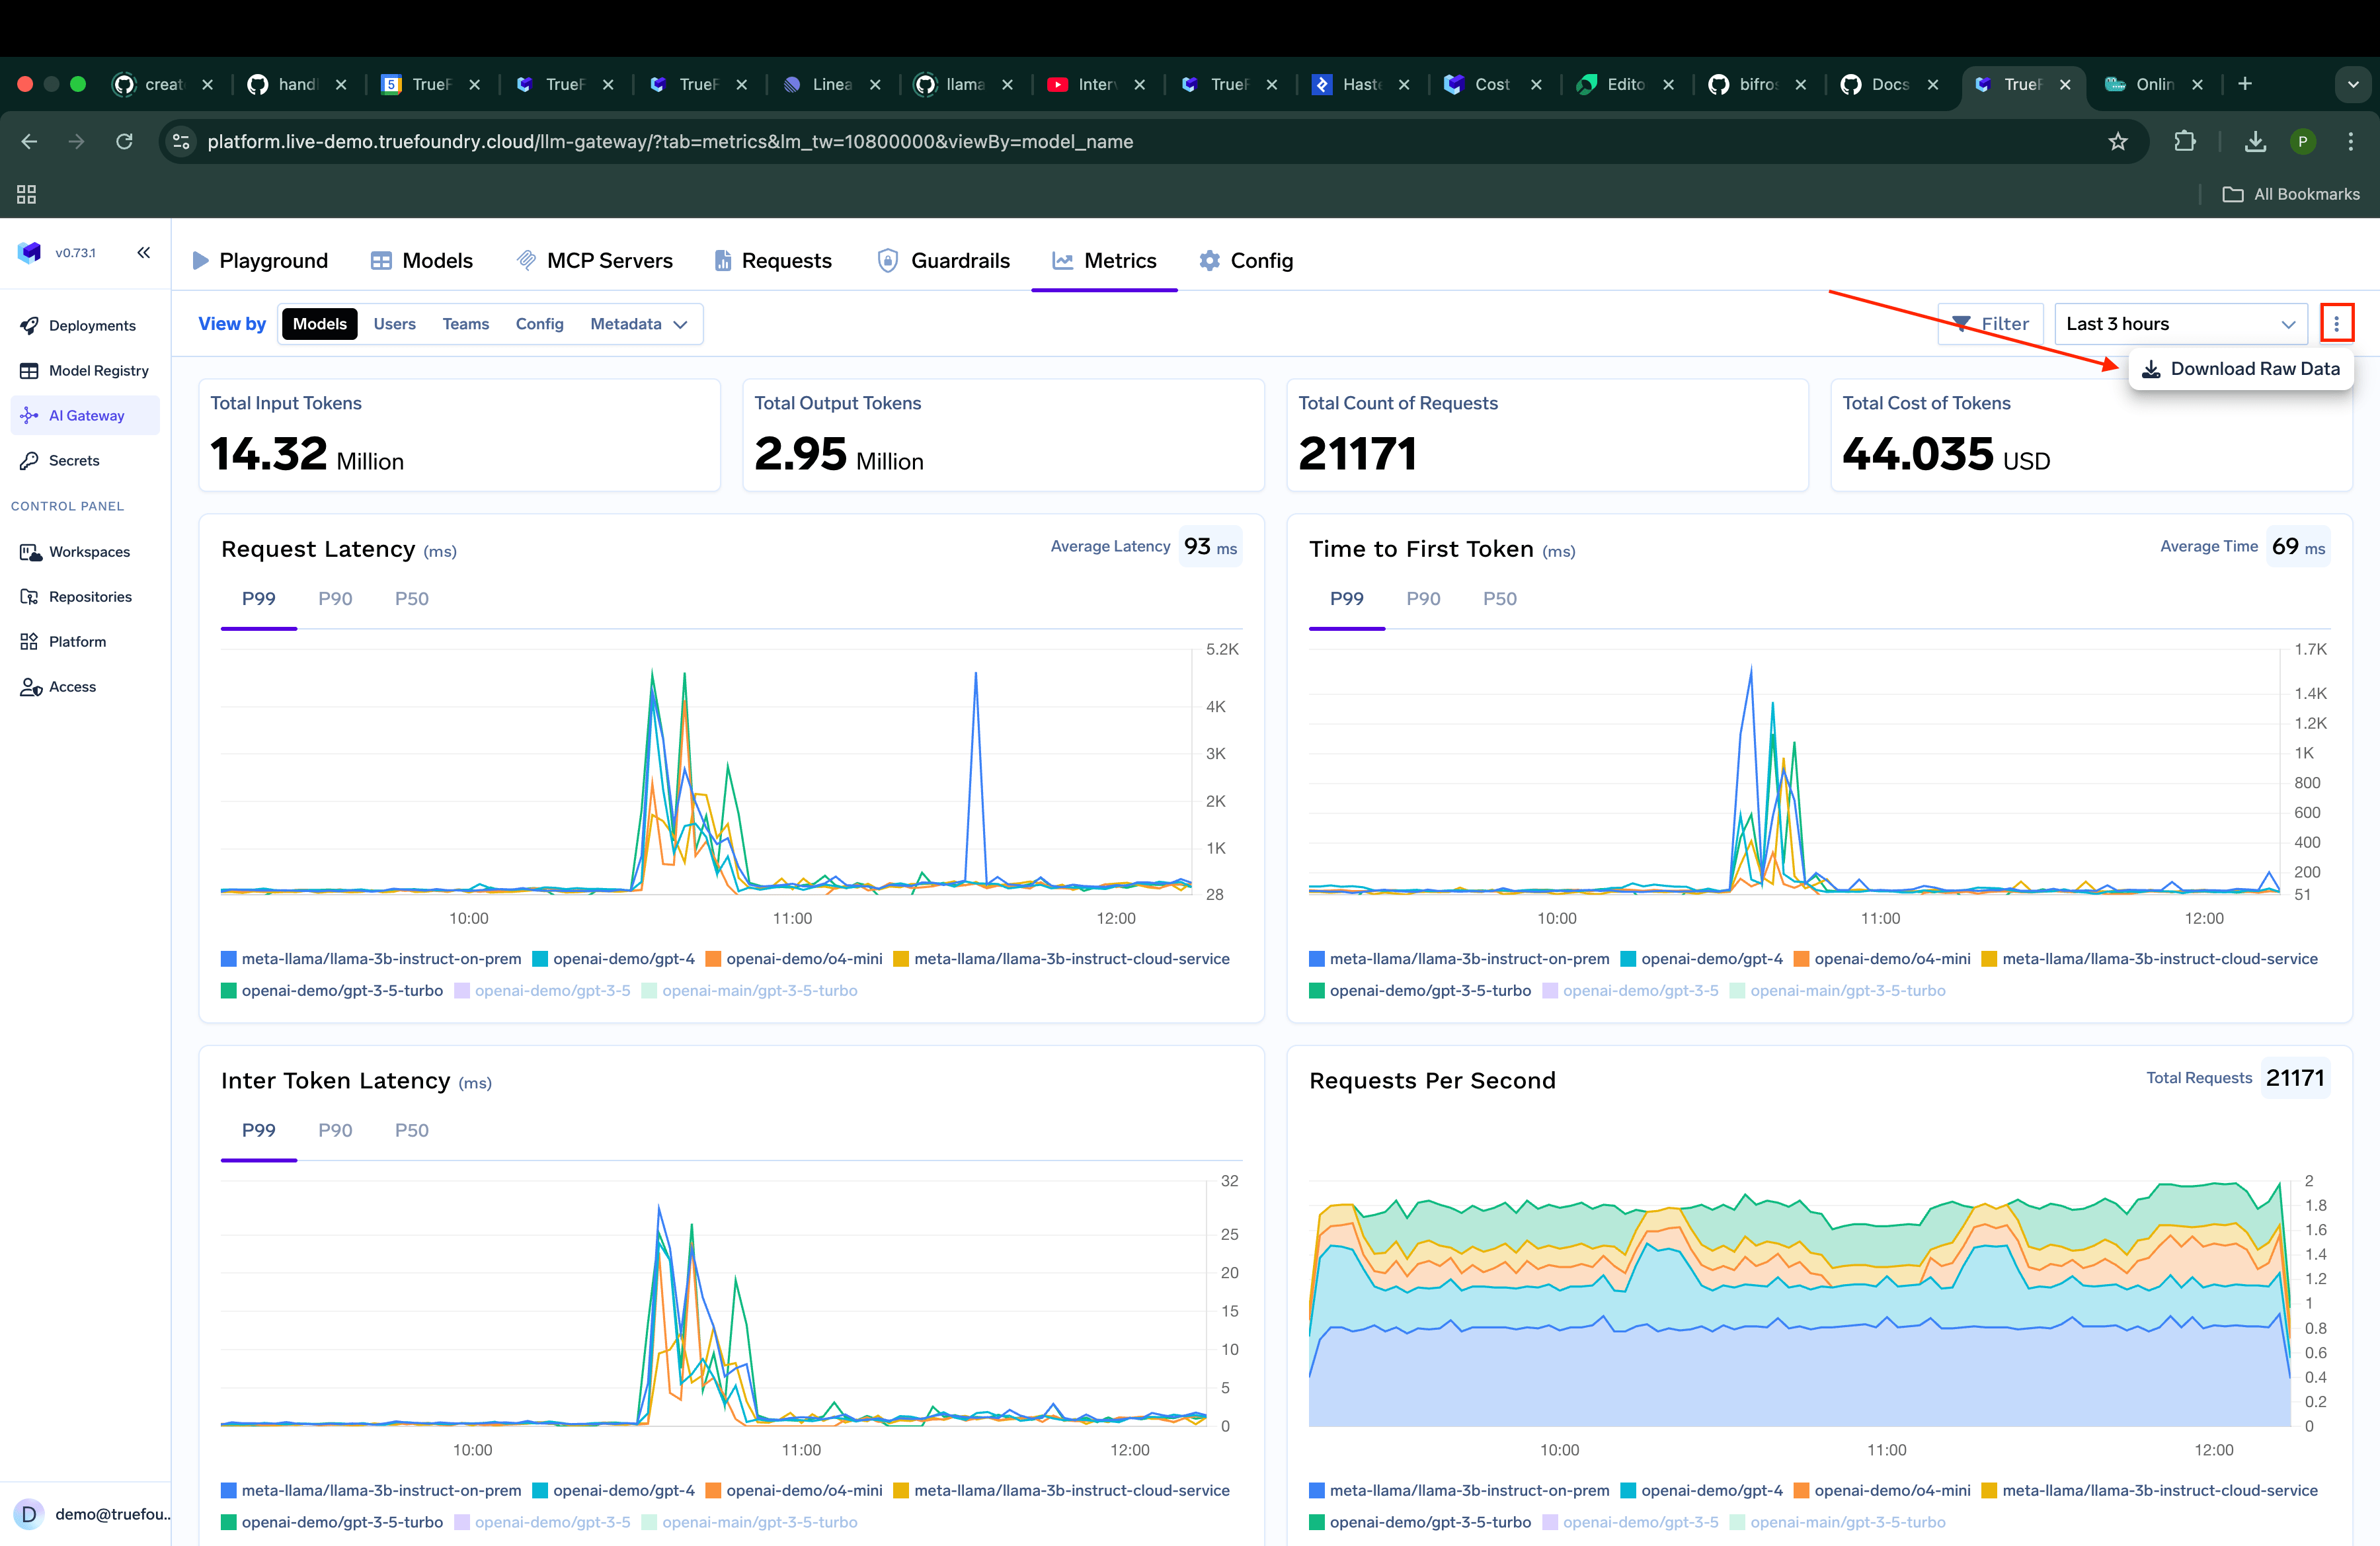The image size is (2380, 1546).
Task: Open MCP Servers tab
Action: tap(594, 261)
